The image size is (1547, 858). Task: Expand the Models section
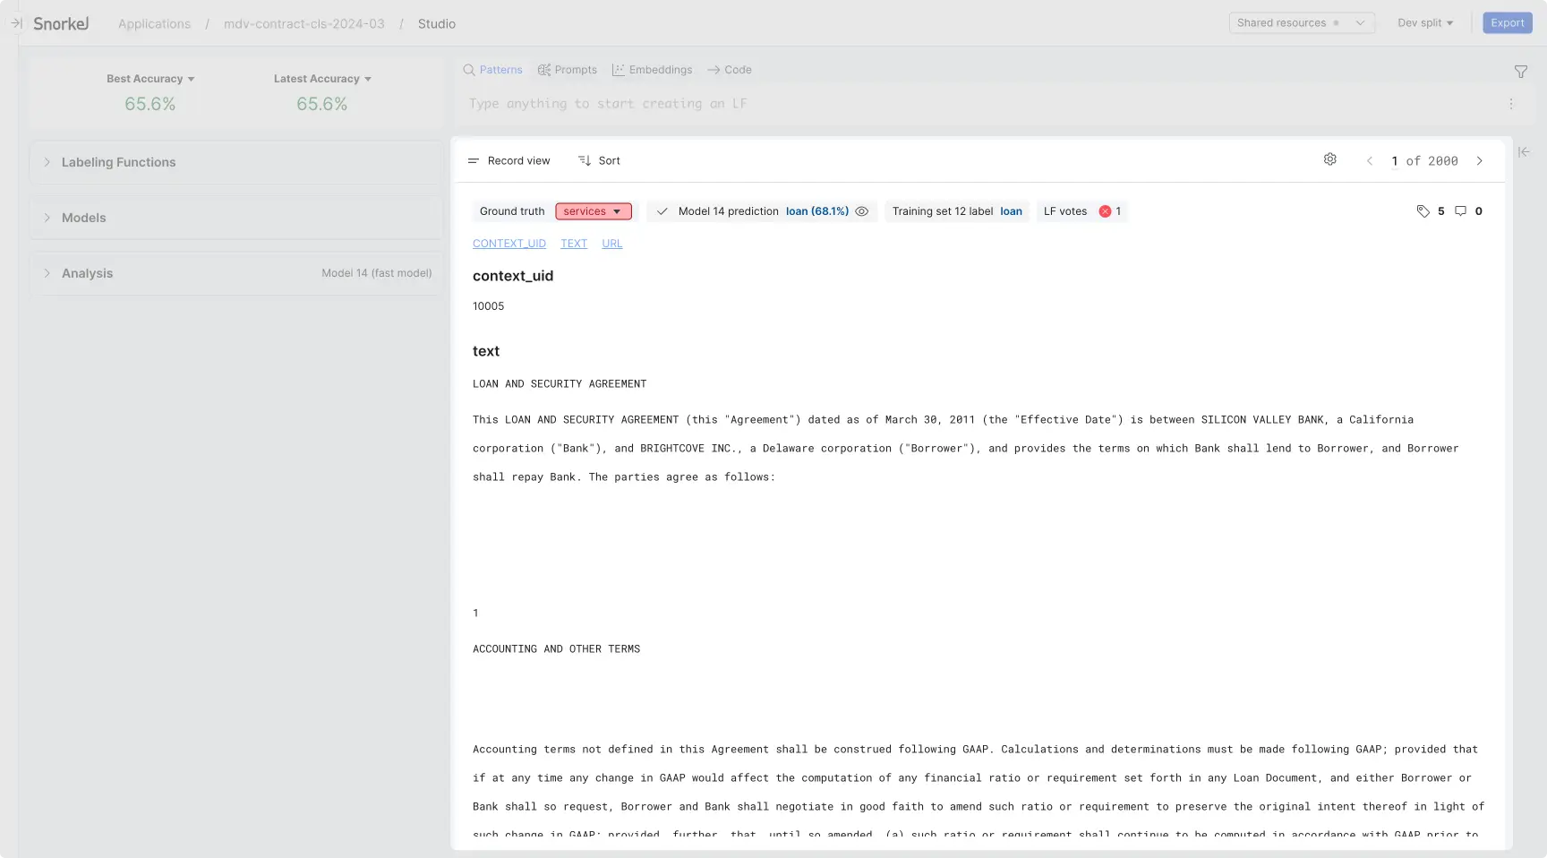pos(236,218)
